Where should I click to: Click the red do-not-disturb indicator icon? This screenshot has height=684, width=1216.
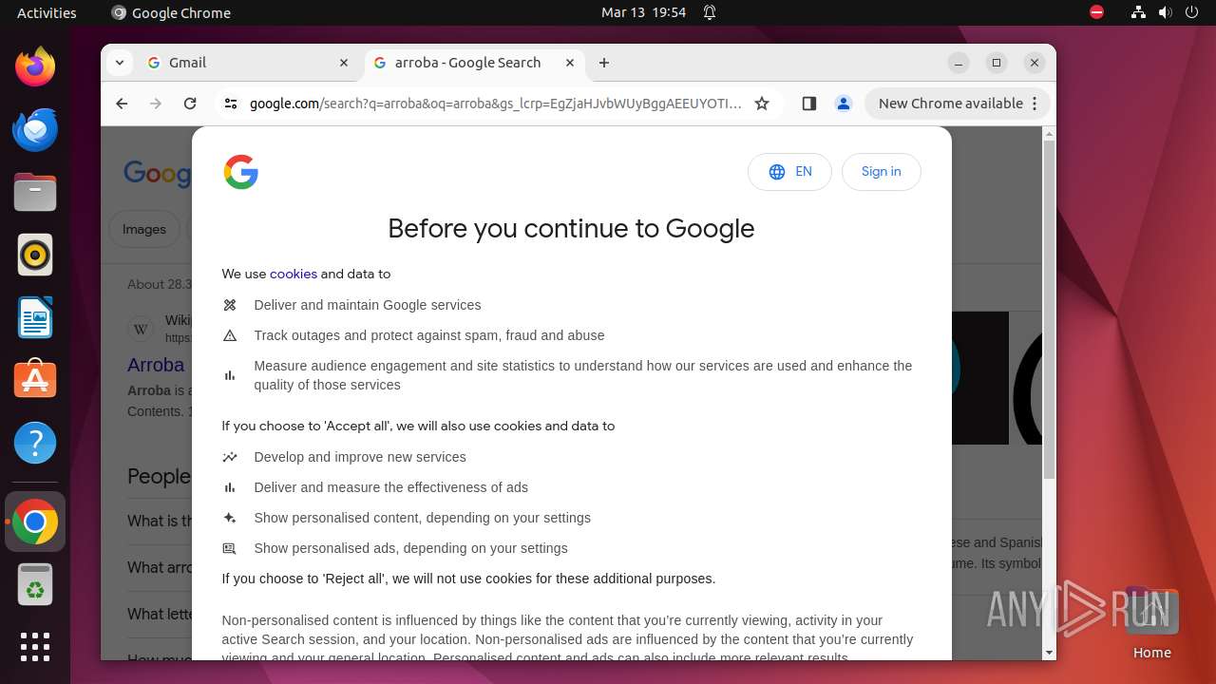pyautogui.click(x=1097, y=12)
